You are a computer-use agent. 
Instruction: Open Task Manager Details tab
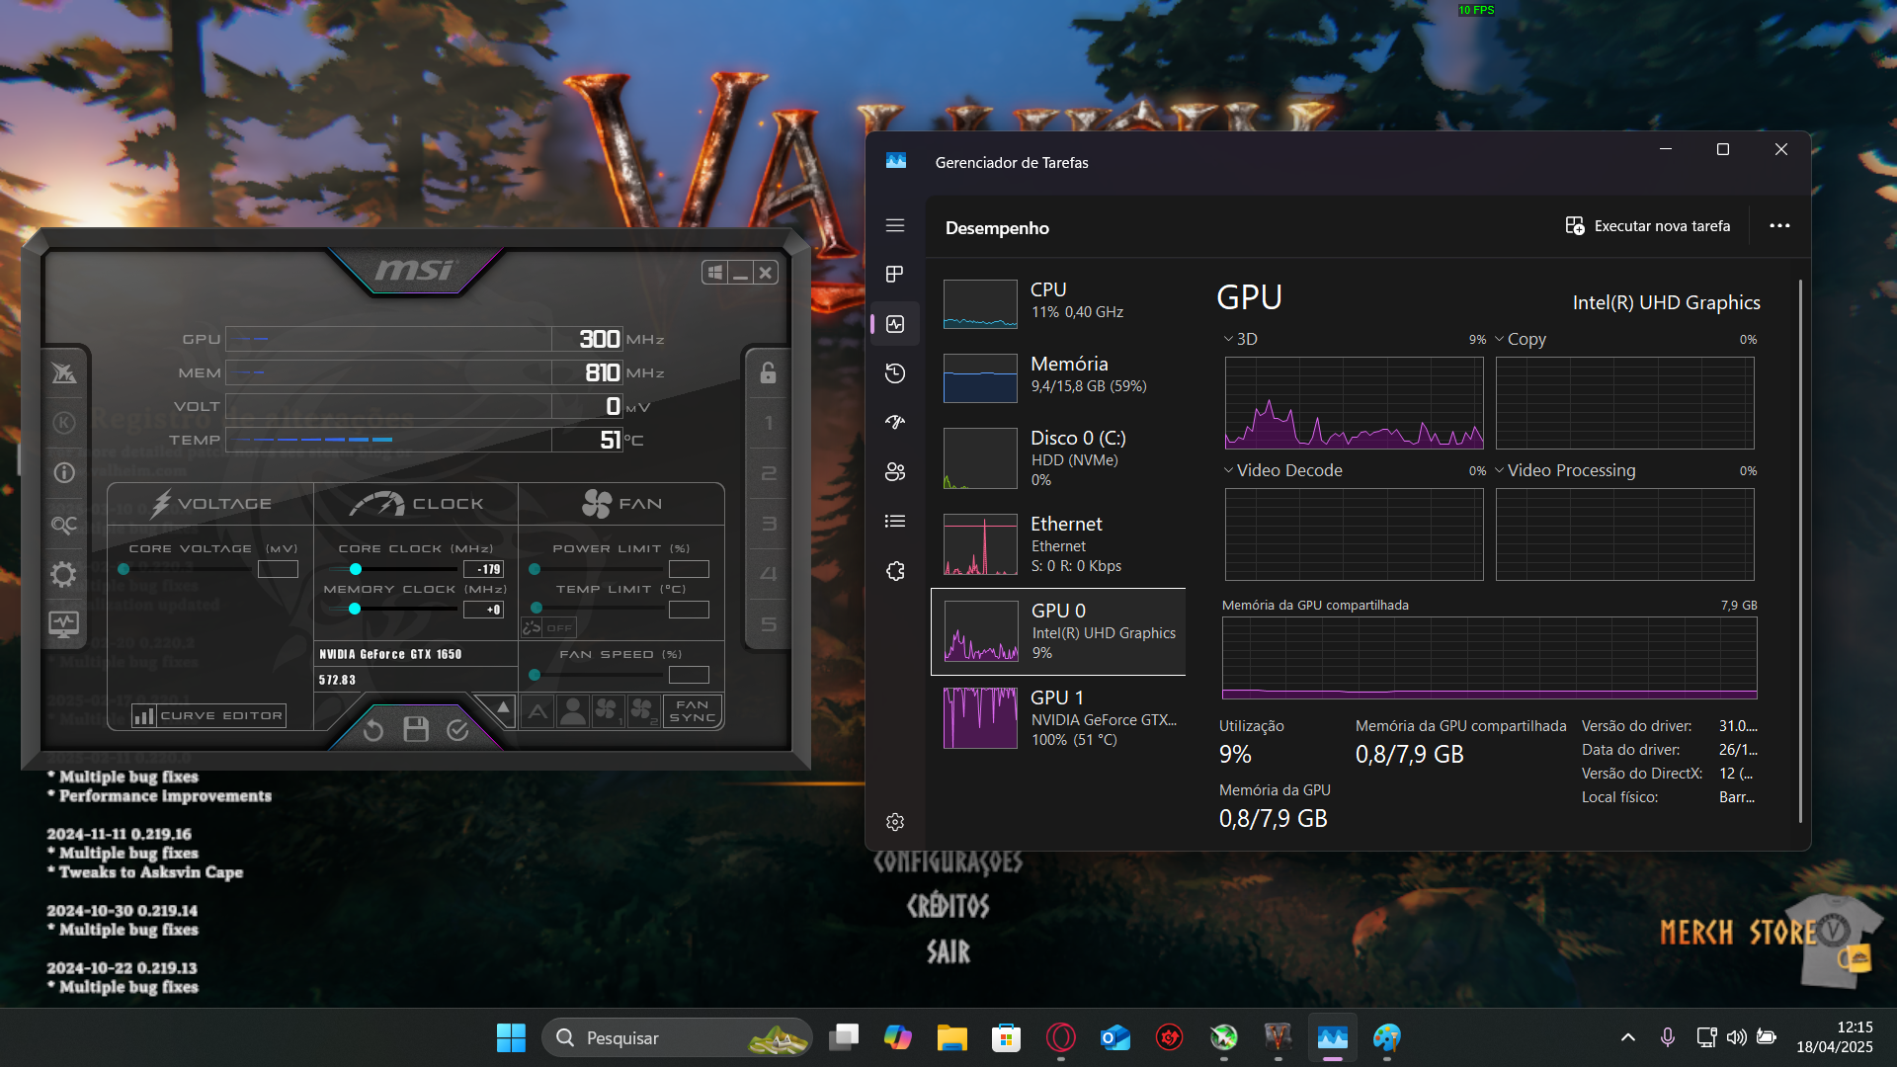click(x=895, y=522)
